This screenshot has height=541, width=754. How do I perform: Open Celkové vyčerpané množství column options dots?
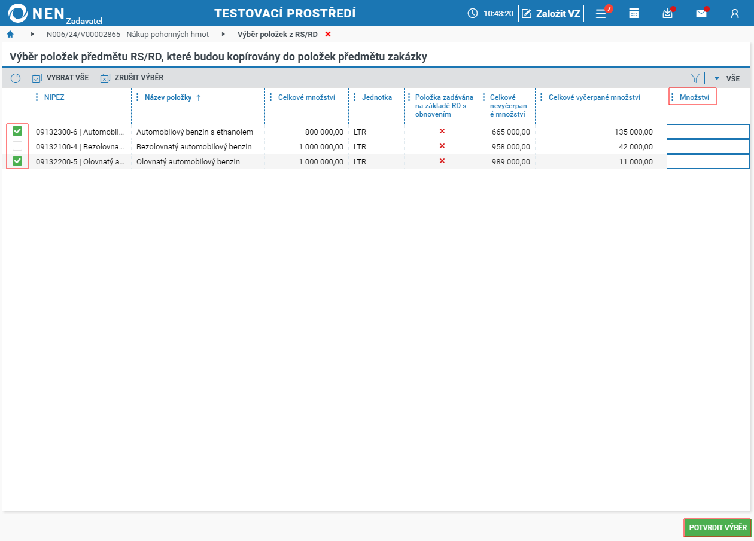pos(542,97)
